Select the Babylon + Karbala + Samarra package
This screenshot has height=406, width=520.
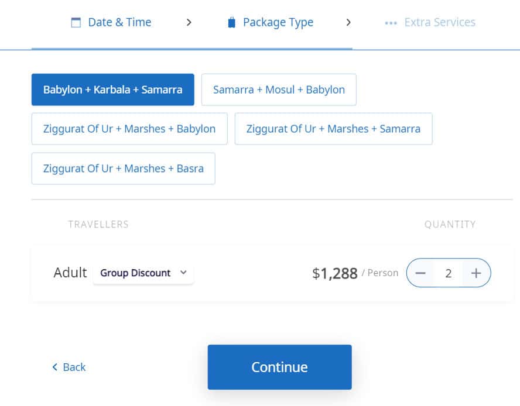(113, 90)
